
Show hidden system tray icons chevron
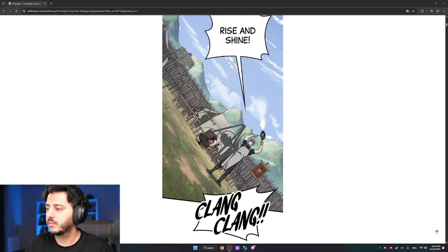[x=380, y=248]
